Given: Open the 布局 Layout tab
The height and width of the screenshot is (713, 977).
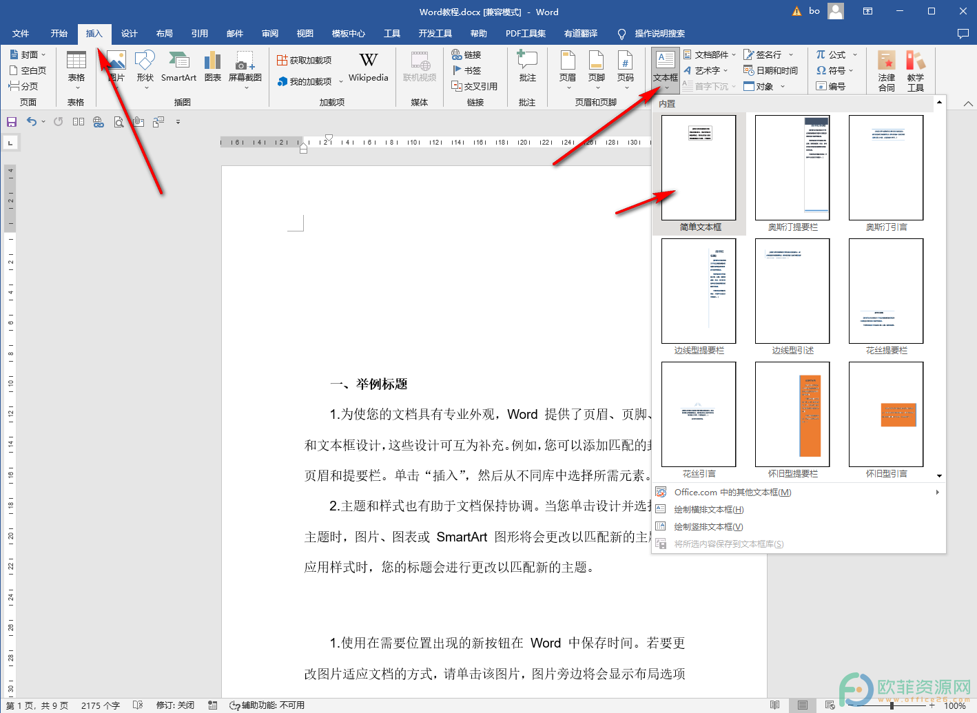Looking at the screenshot, I should tap(165, 33).
